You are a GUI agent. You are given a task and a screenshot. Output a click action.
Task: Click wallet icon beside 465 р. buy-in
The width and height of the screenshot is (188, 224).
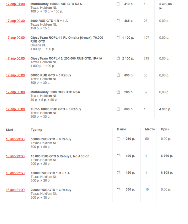coord(118,21)
